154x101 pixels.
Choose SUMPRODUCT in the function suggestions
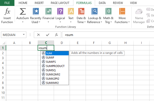pyautogui.click(x=55, y=66)
